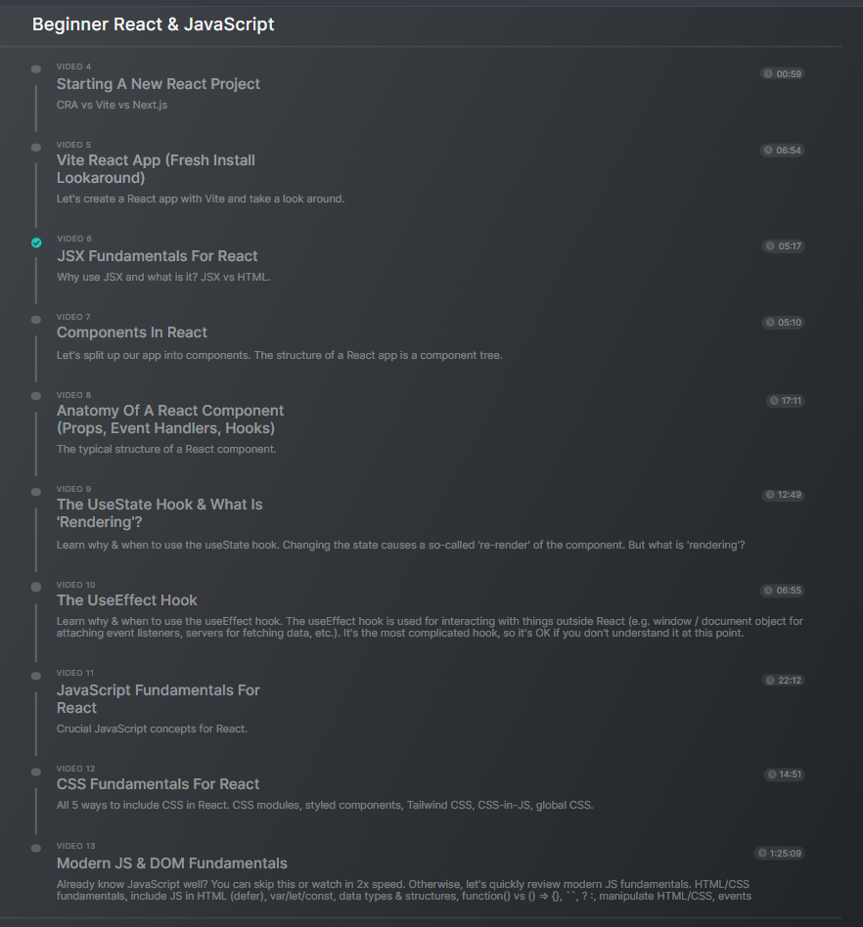This screenshot has height=927, width=863.
Task: Open CSS Fundamentals For React lesson
Action: (x=158, y=784)
